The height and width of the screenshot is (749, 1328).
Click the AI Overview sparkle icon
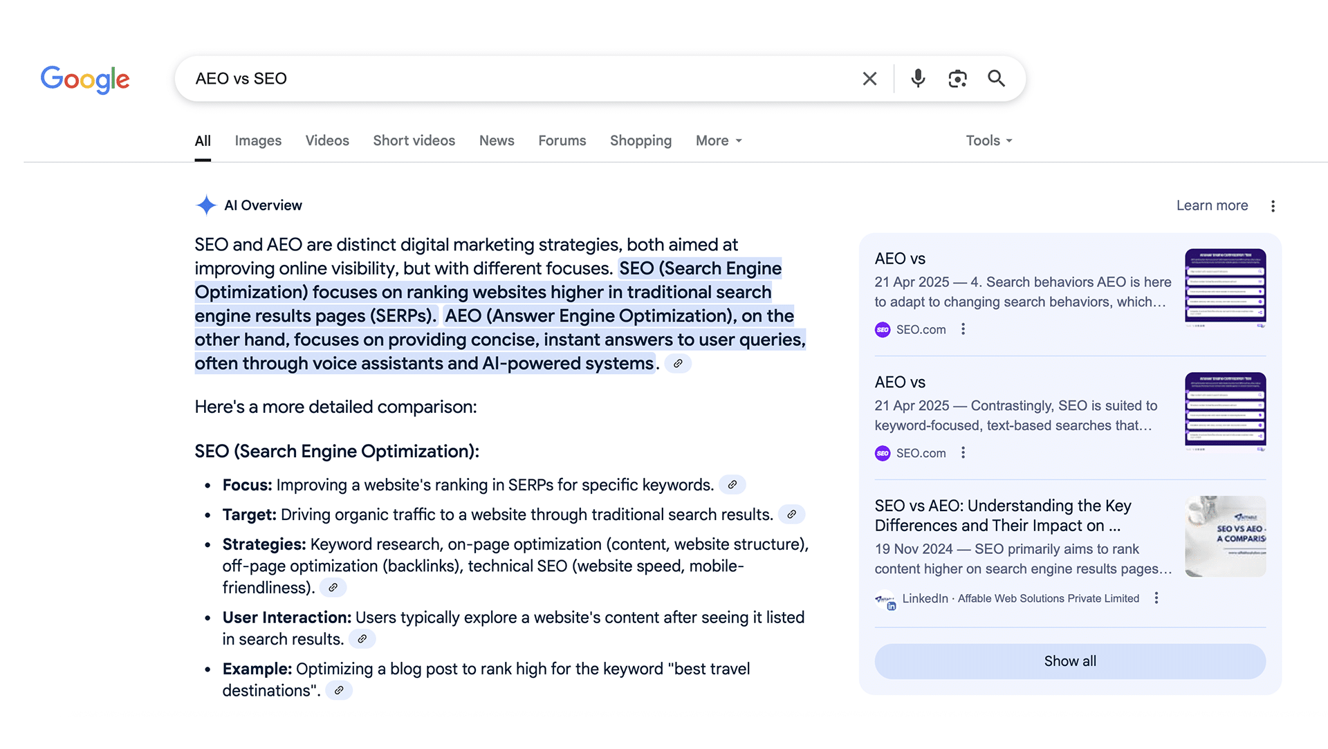pyautogui.click(x=206, y=205)
